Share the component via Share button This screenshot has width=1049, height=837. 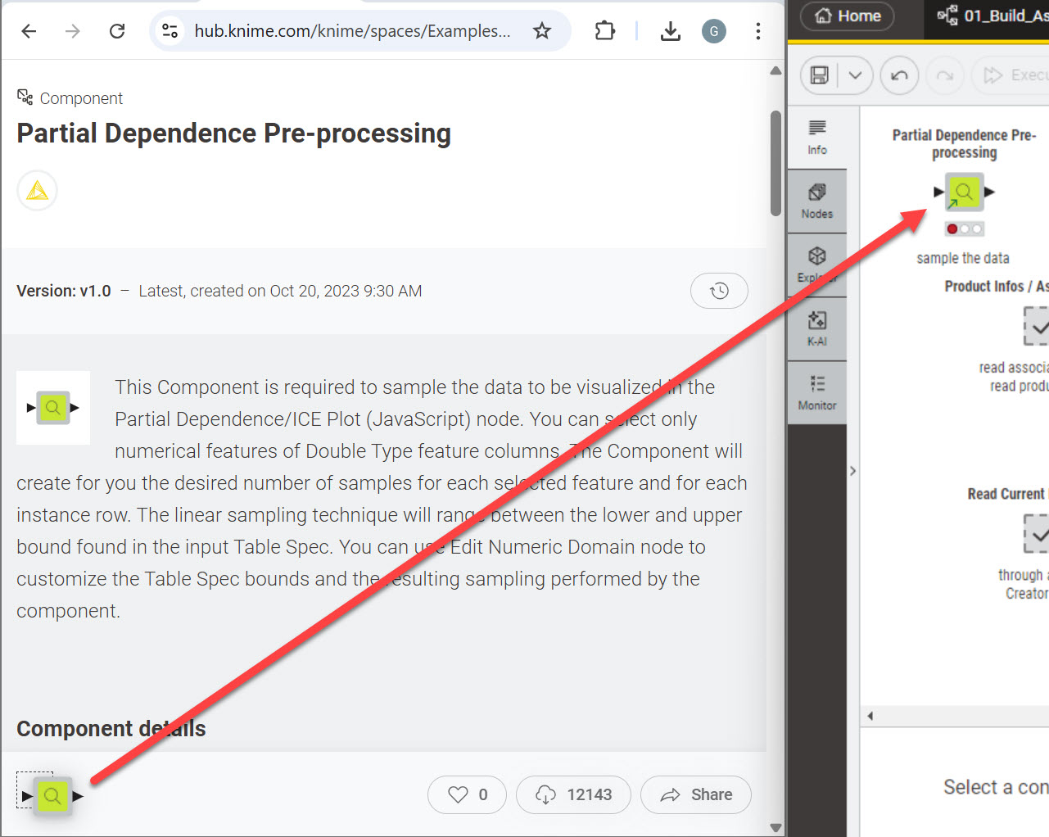pyautogui.click(x=696, y=794)
